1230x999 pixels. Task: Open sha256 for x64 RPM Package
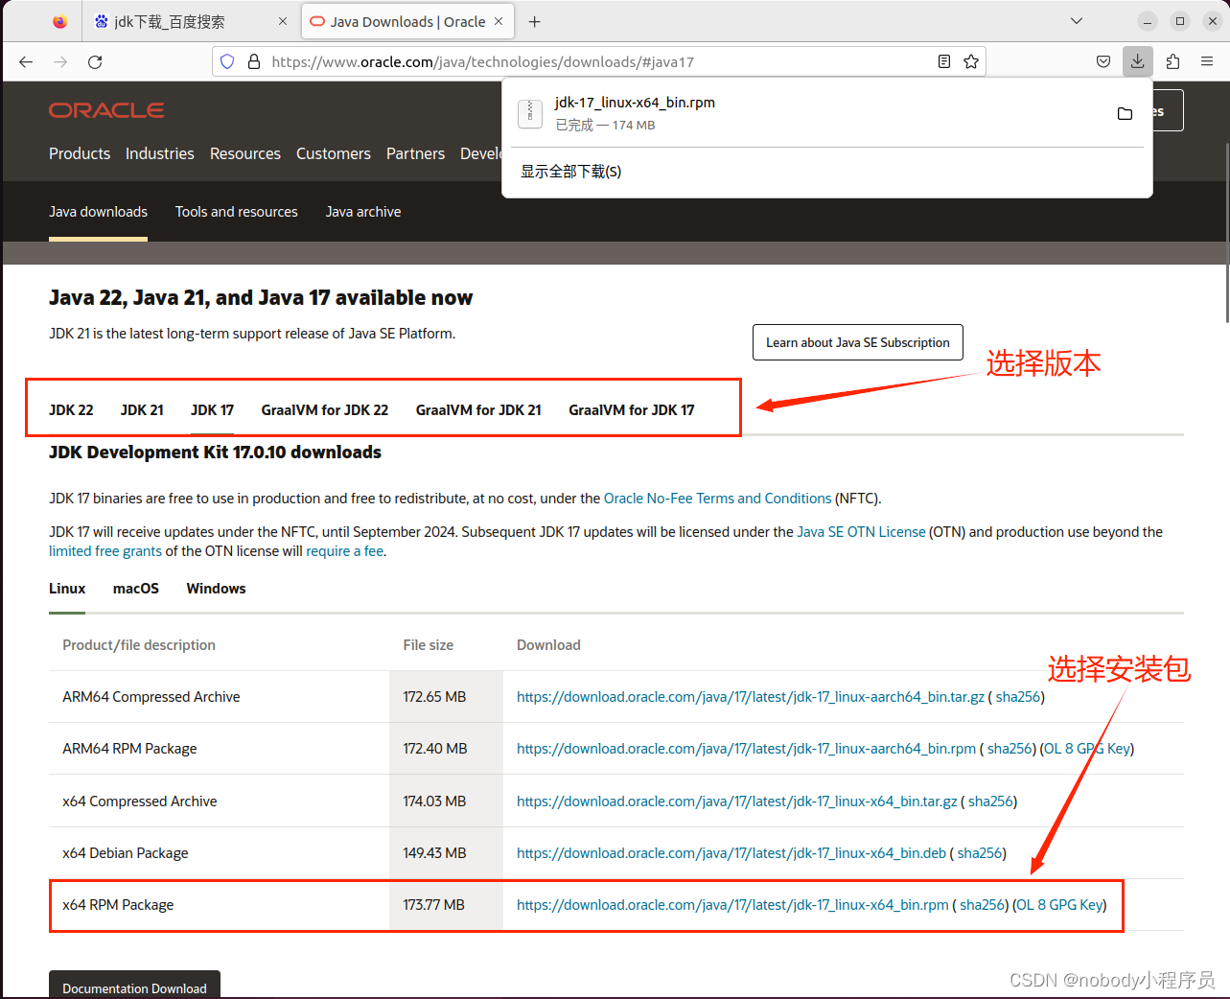(x=983, y=905)
